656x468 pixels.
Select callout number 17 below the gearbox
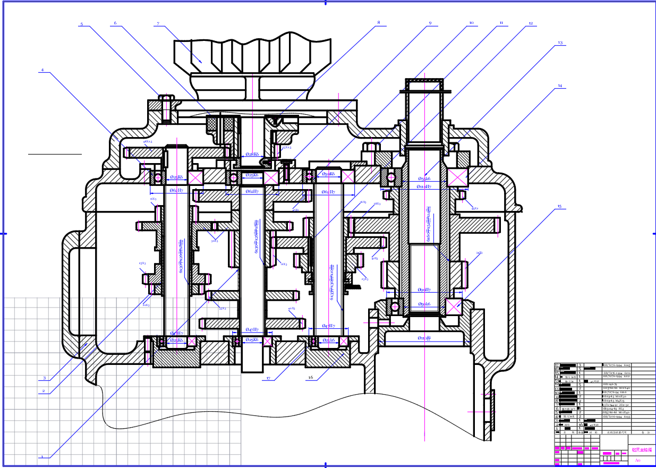(x=269, y=378)
